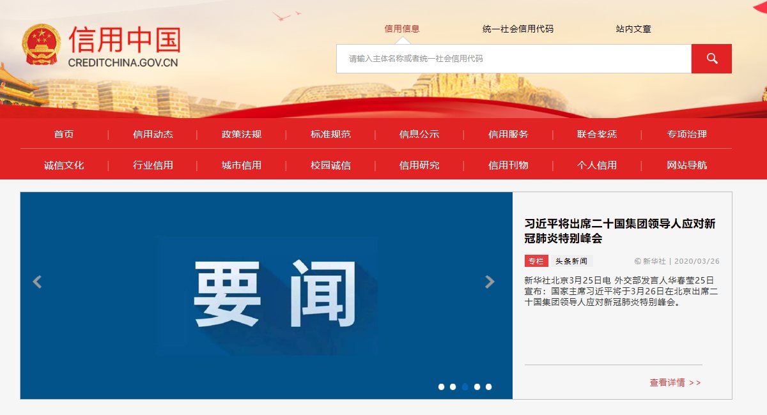Image resolution: width=767 pixels, height=415 pixels.
Task: Focus the credit code search field
Action: coord(514,59)
